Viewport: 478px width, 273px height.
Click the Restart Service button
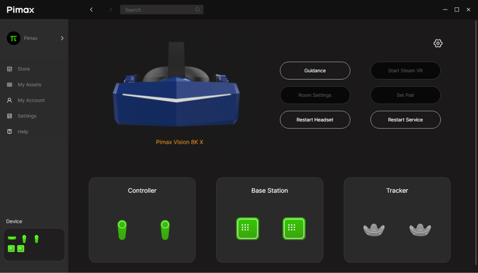[x=405, y=120]
